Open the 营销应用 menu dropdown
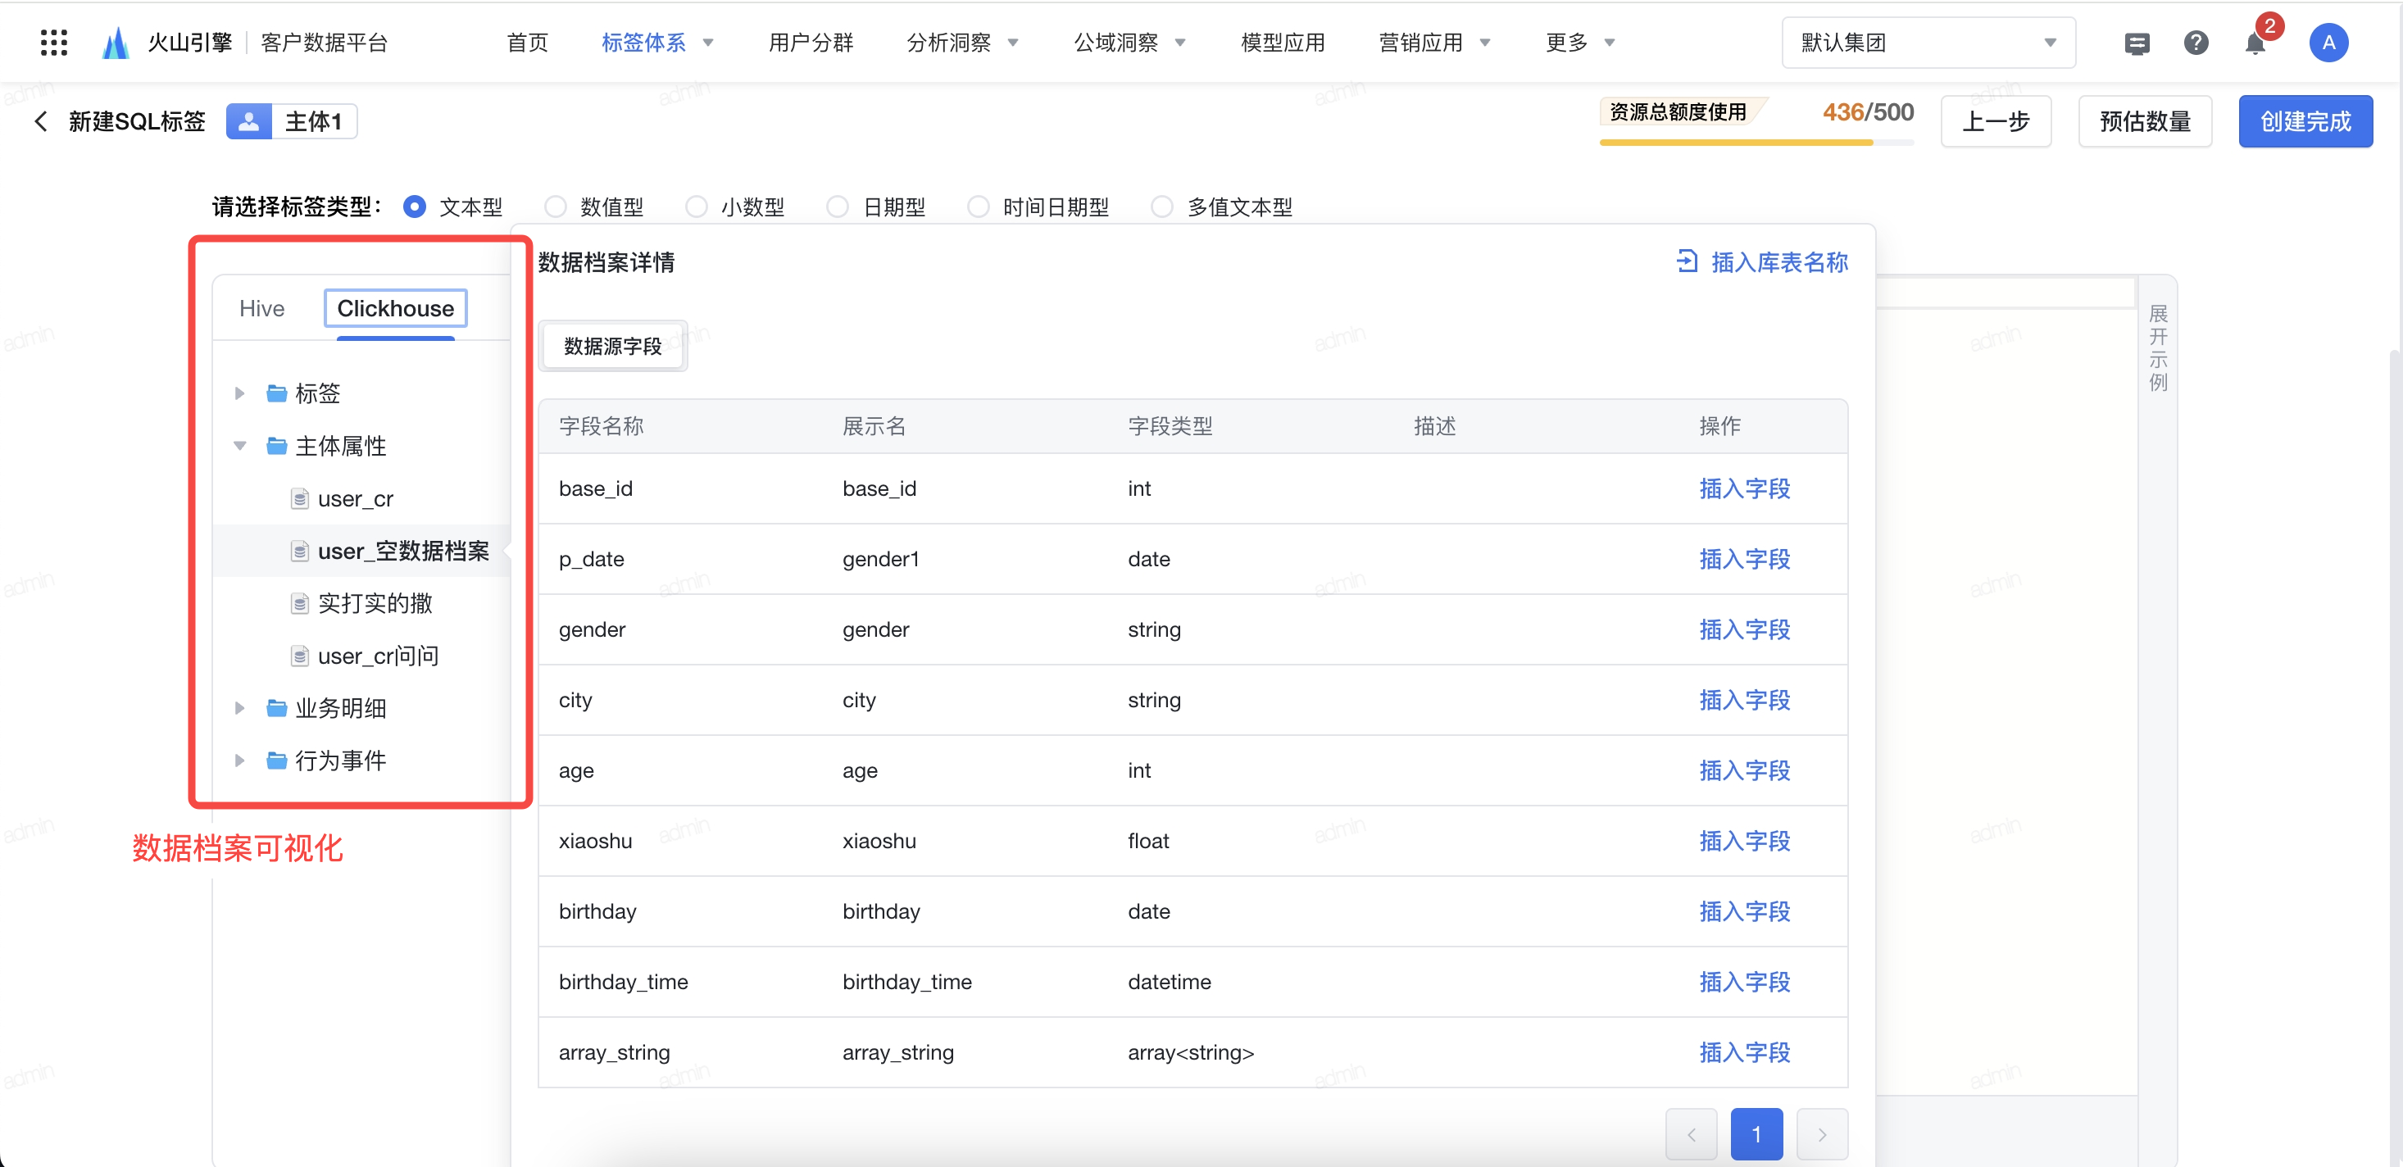The width and height of the screenshot is (2403, 1167). coord(1435,42)
